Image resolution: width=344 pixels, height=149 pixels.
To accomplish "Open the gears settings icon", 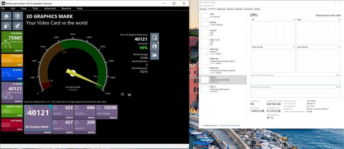I will (x=18, y=26).
